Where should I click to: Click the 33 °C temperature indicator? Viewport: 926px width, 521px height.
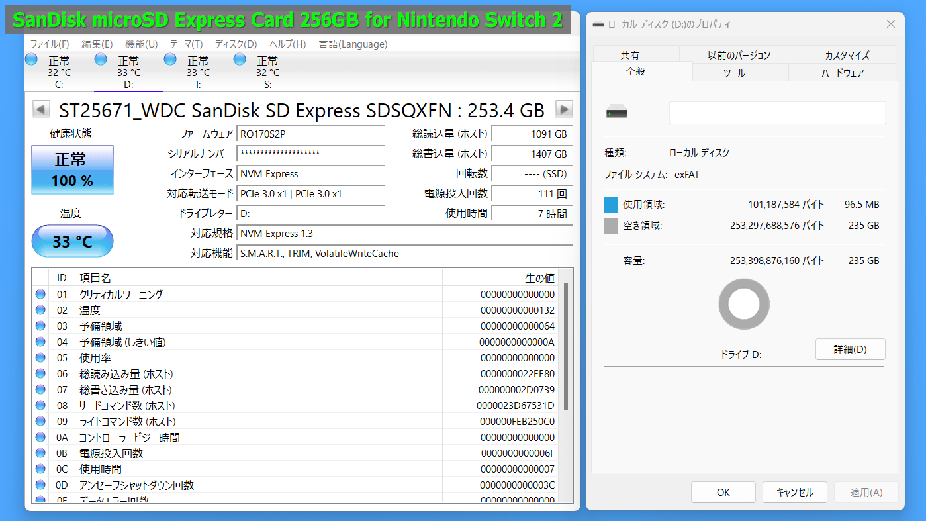pyautogui.click(x=72, y=242)
